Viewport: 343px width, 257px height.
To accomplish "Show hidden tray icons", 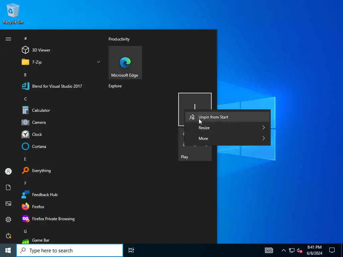I will pos(283,250).
